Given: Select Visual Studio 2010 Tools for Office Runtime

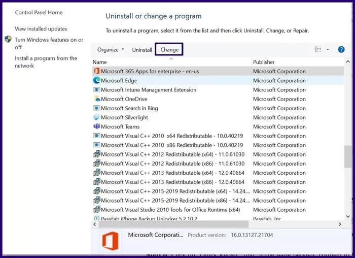Looking at the screenshot, I should (170, 210).
